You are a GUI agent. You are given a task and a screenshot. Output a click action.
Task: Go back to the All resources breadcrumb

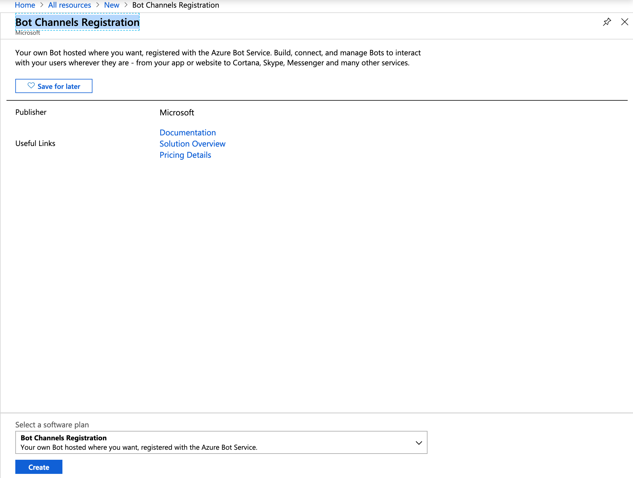pyautogui.click(x=69, y=5)
